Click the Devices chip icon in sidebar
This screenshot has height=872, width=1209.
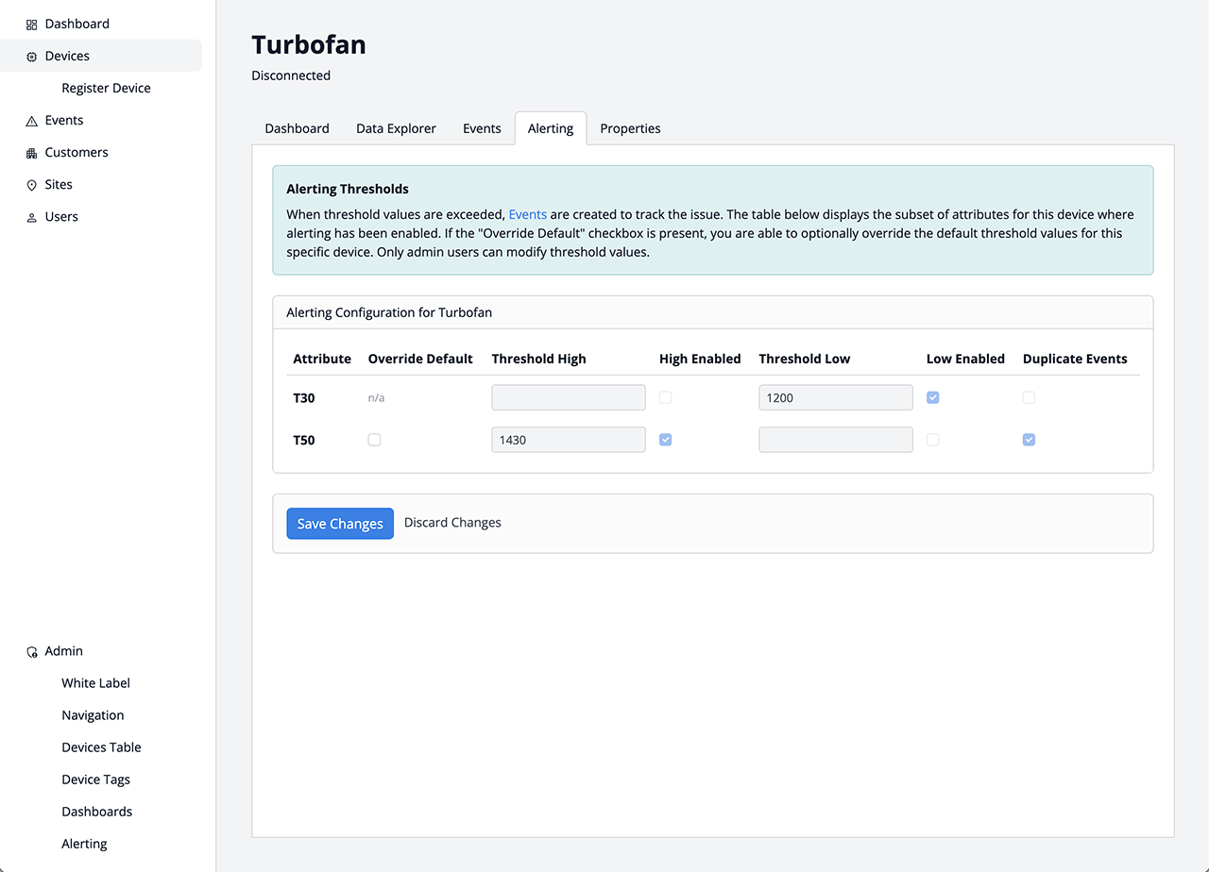[32, 57]
